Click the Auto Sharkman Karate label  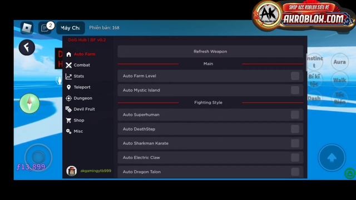pyautogui.click(x=146, y=143)
